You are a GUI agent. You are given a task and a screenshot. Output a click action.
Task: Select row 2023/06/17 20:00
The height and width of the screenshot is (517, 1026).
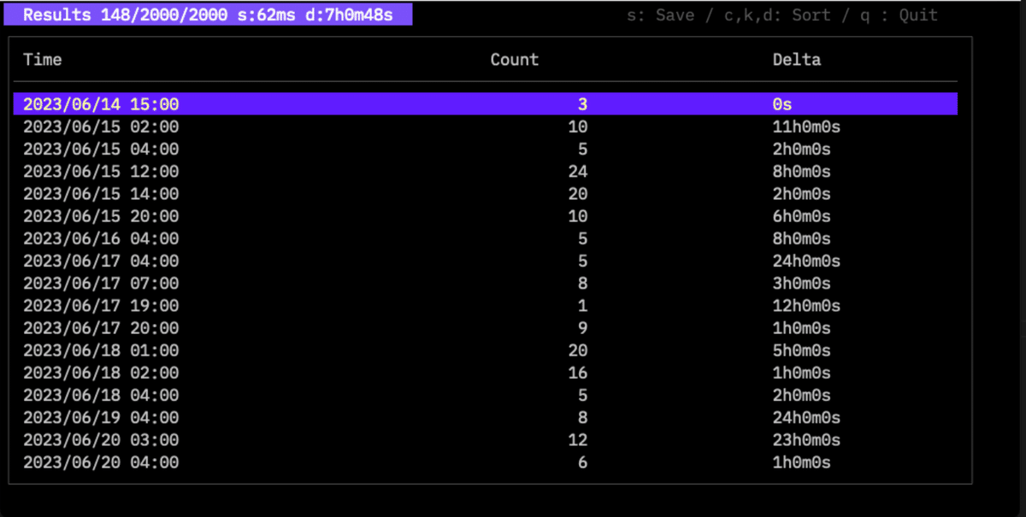tap(485, 328)
